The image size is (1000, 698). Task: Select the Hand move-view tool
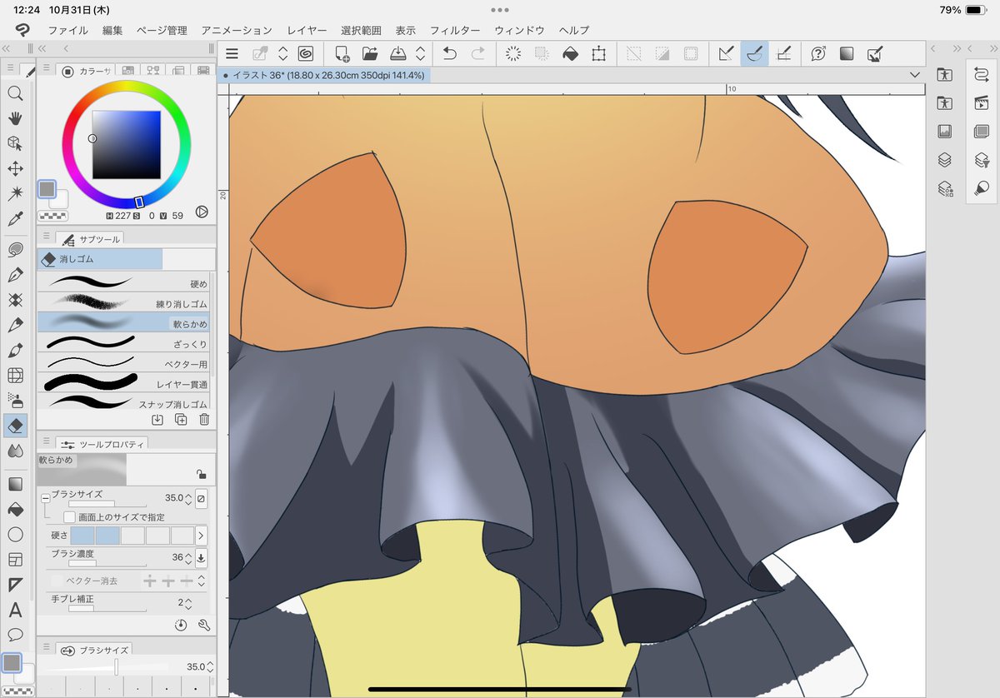pos(15,118)
